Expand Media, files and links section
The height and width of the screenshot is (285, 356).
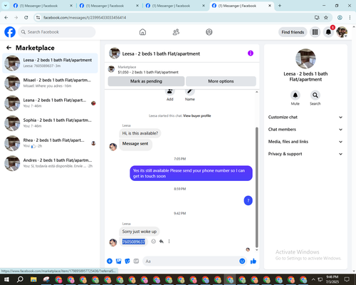(x=305, y=142)
